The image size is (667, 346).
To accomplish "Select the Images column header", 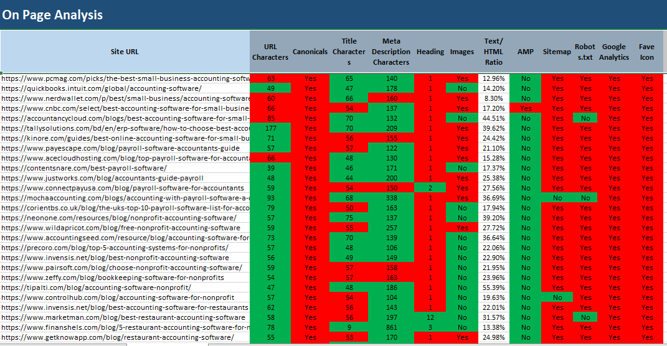I will click(x=462, y=52).
